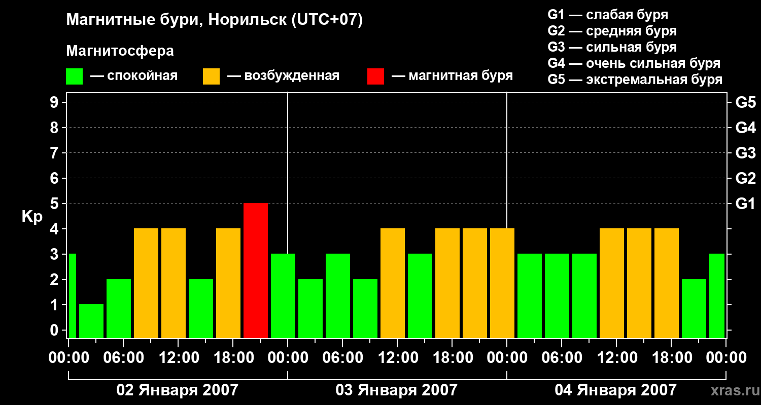Click the line «G3 — сильная буря»
This screenshot has width=761, height=405.
click(612, 47)
